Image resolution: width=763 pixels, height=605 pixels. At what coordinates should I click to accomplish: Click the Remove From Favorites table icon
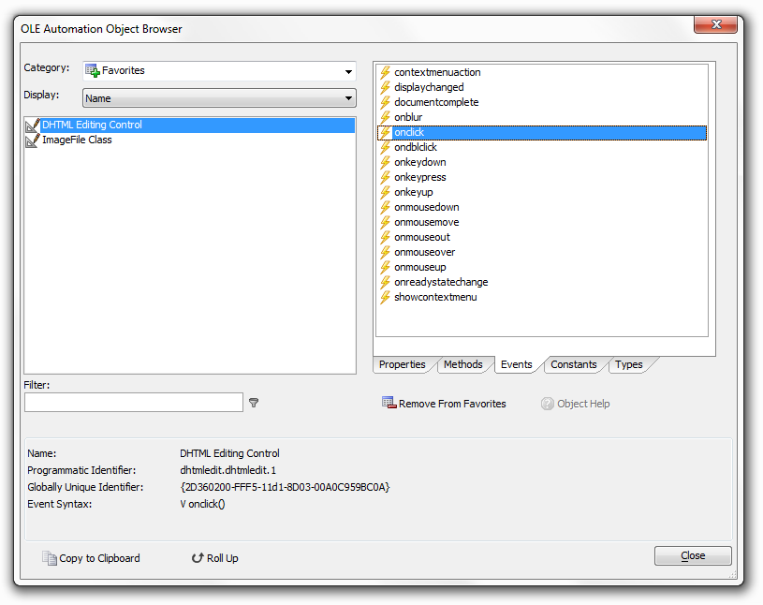click(389, 403)
